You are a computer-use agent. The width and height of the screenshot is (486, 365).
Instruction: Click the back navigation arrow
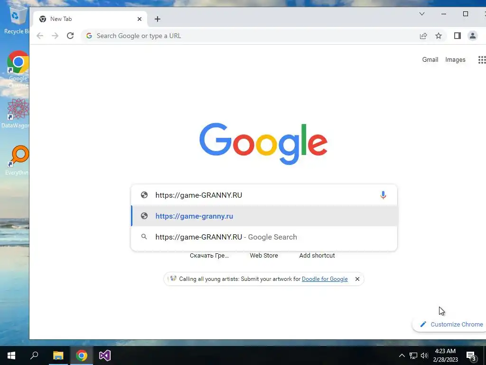(40, 36)
